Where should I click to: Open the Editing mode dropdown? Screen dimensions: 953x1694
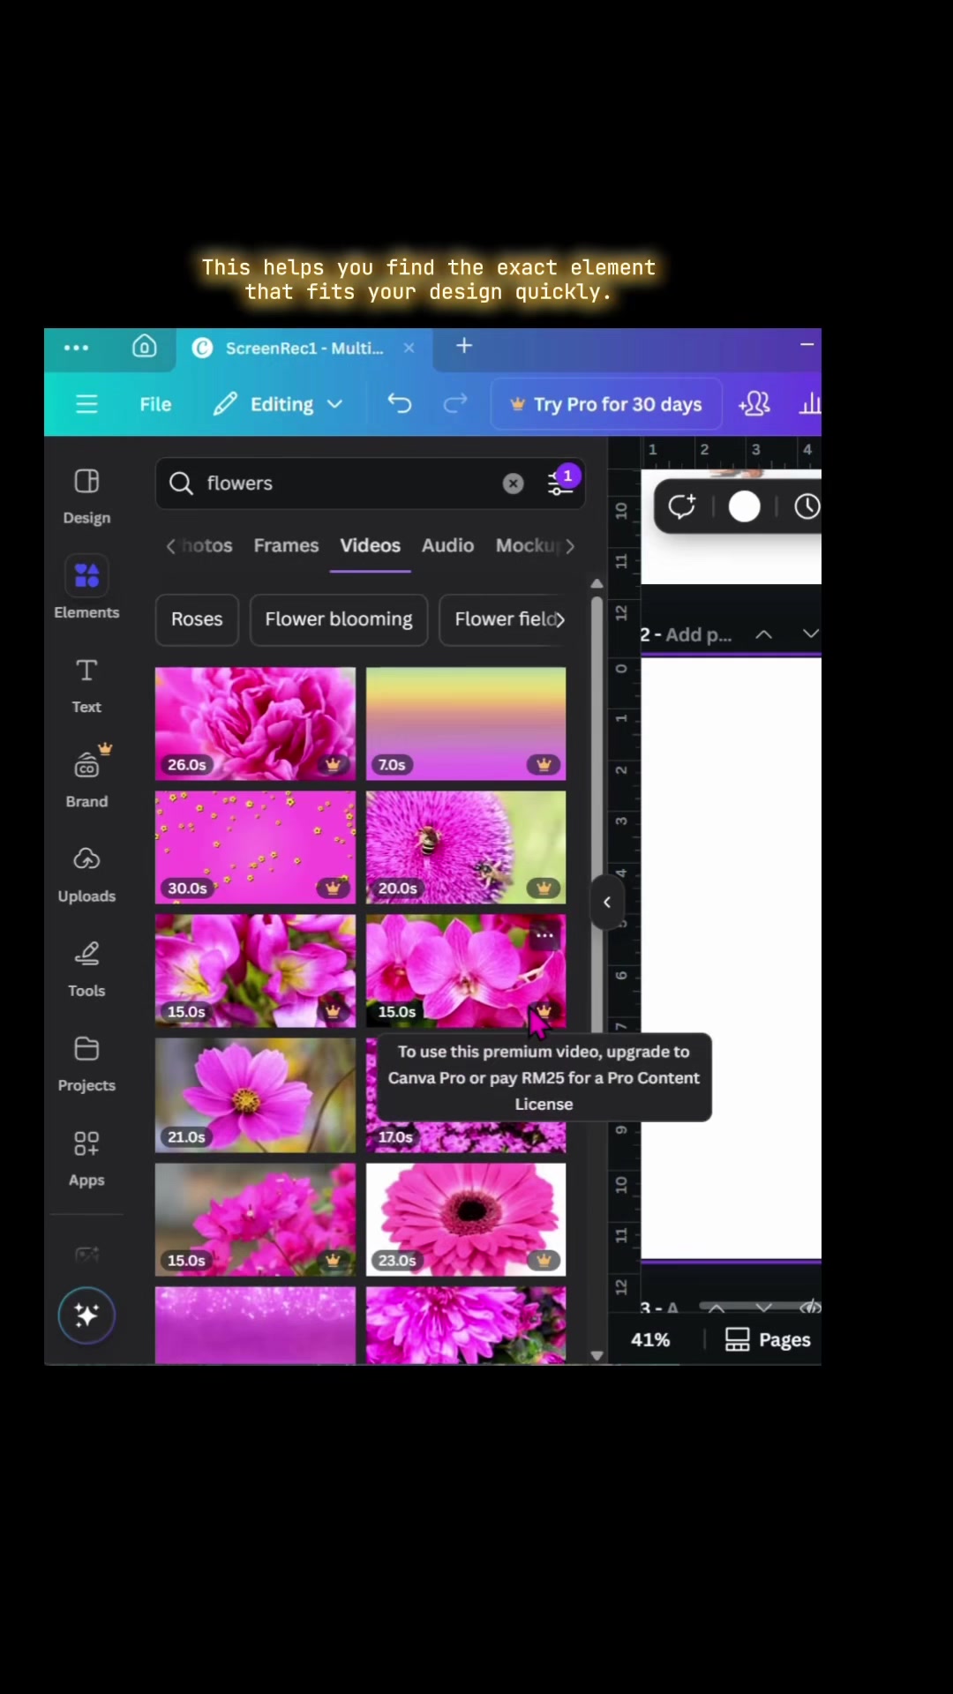(x=278, y=404)
